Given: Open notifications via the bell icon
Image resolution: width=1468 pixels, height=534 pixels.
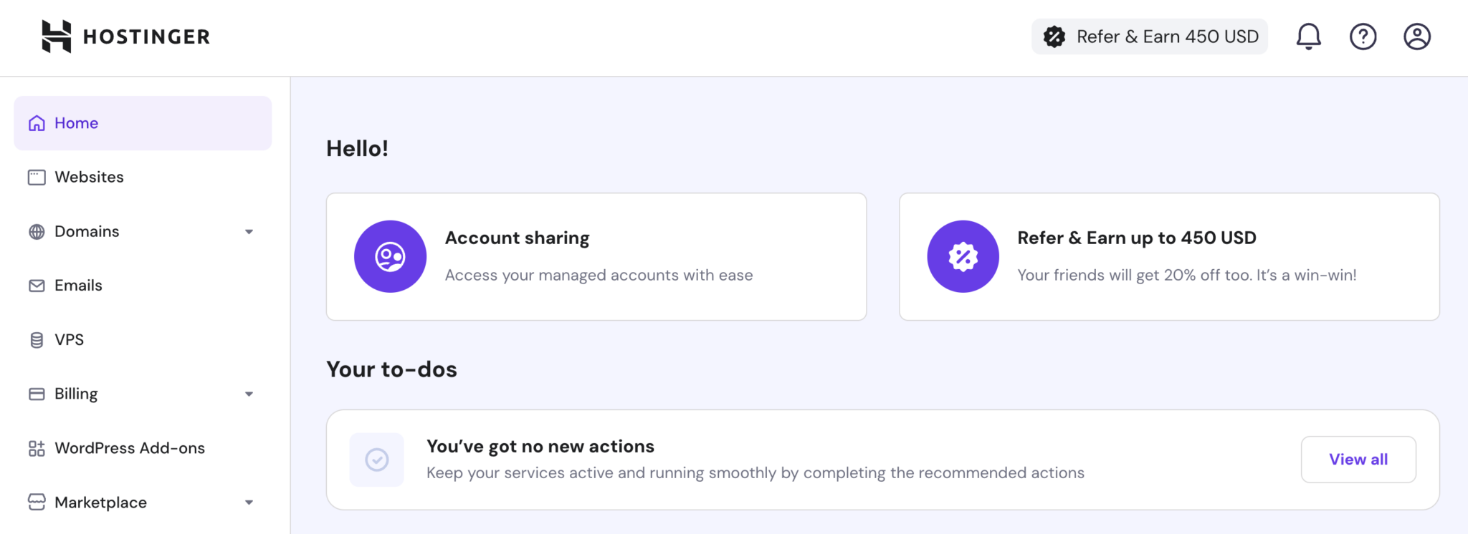Looking at the screenshot, I should click(x=1309, y=36).
